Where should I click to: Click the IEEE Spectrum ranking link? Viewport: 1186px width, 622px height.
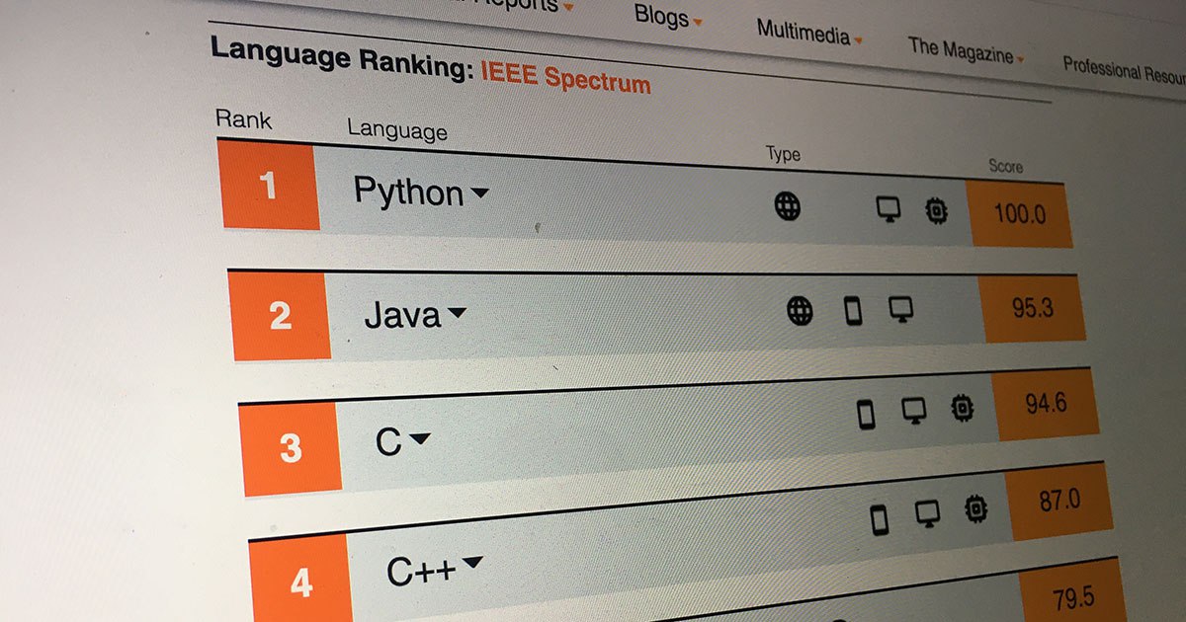pos(566,77)
